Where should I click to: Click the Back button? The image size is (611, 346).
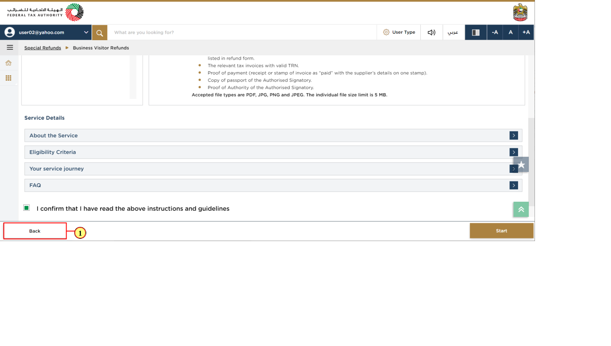[35, 231]
